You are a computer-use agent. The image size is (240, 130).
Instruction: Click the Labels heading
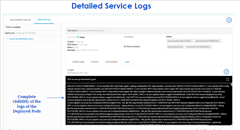[169, 37]
